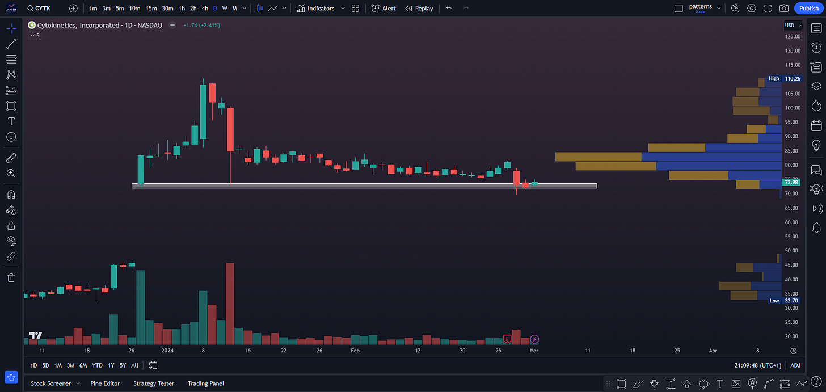Select the W weekly timeframe
The width and height of the screenshot is (826, 392).
click(x=225, y=9)
